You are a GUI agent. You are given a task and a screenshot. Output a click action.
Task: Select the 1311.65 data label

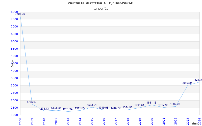[80, 108]
